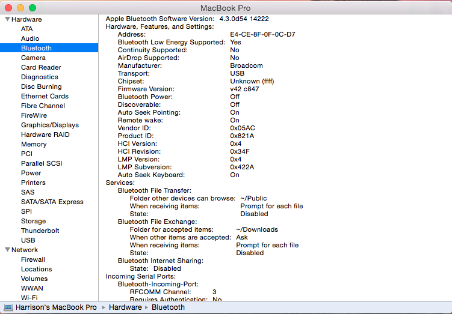Select USB in the sidebar
The image size is (452, 314).
tap(28, 240)
